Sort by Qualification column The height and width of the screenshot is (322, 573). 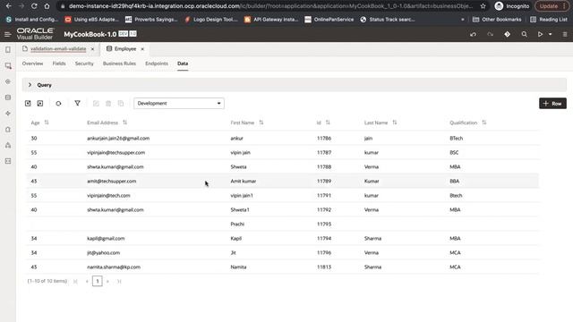pyautogui.click(x=484, y=123)
